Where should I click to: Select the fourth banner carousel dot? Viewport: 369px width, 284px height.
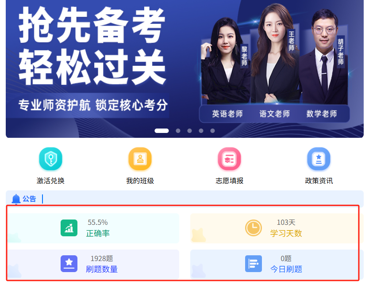click(x=201, y=131)
